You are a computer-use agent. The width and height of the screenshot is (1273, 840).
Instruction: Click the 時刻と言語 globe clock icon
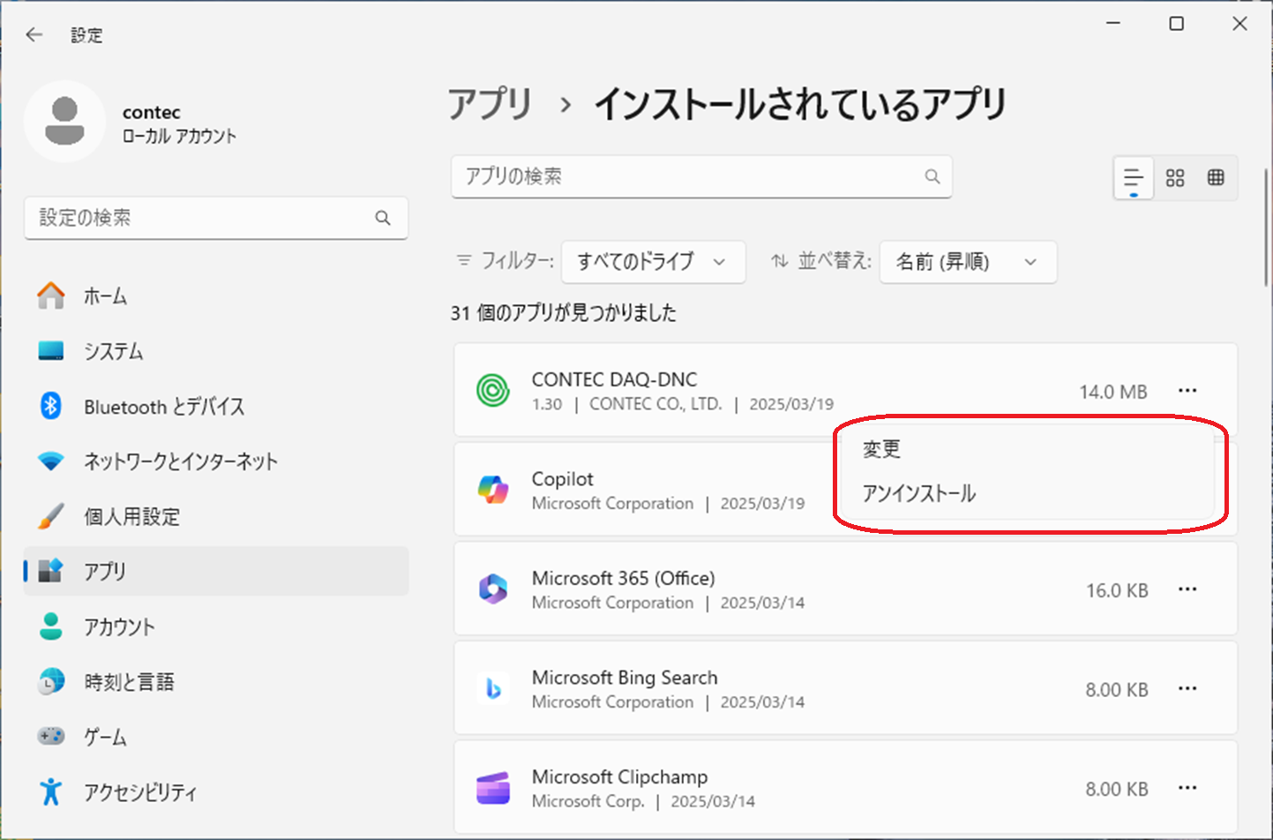(x=51, y=681)
